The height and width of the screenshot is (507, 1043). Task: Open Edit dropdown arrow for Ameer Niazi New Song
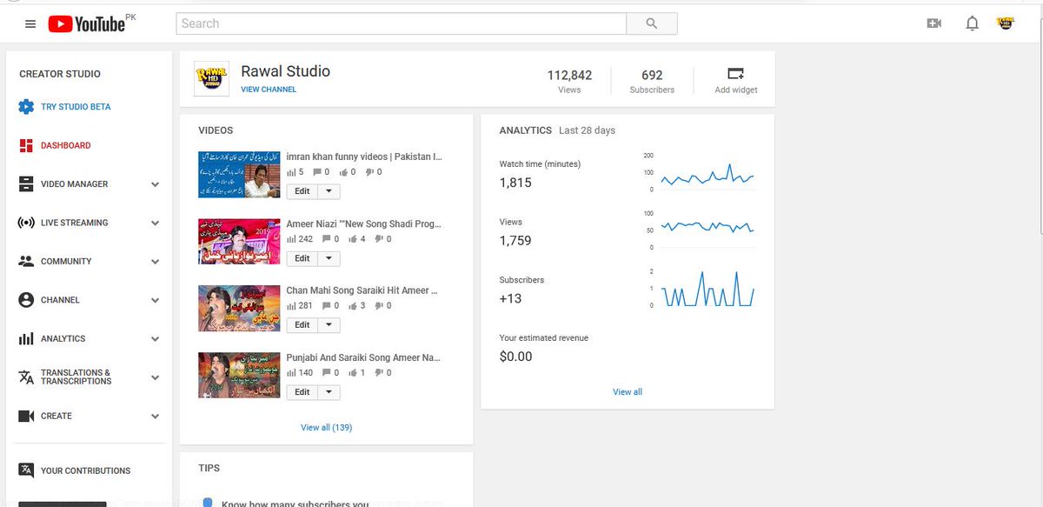(x=329, y=258)
